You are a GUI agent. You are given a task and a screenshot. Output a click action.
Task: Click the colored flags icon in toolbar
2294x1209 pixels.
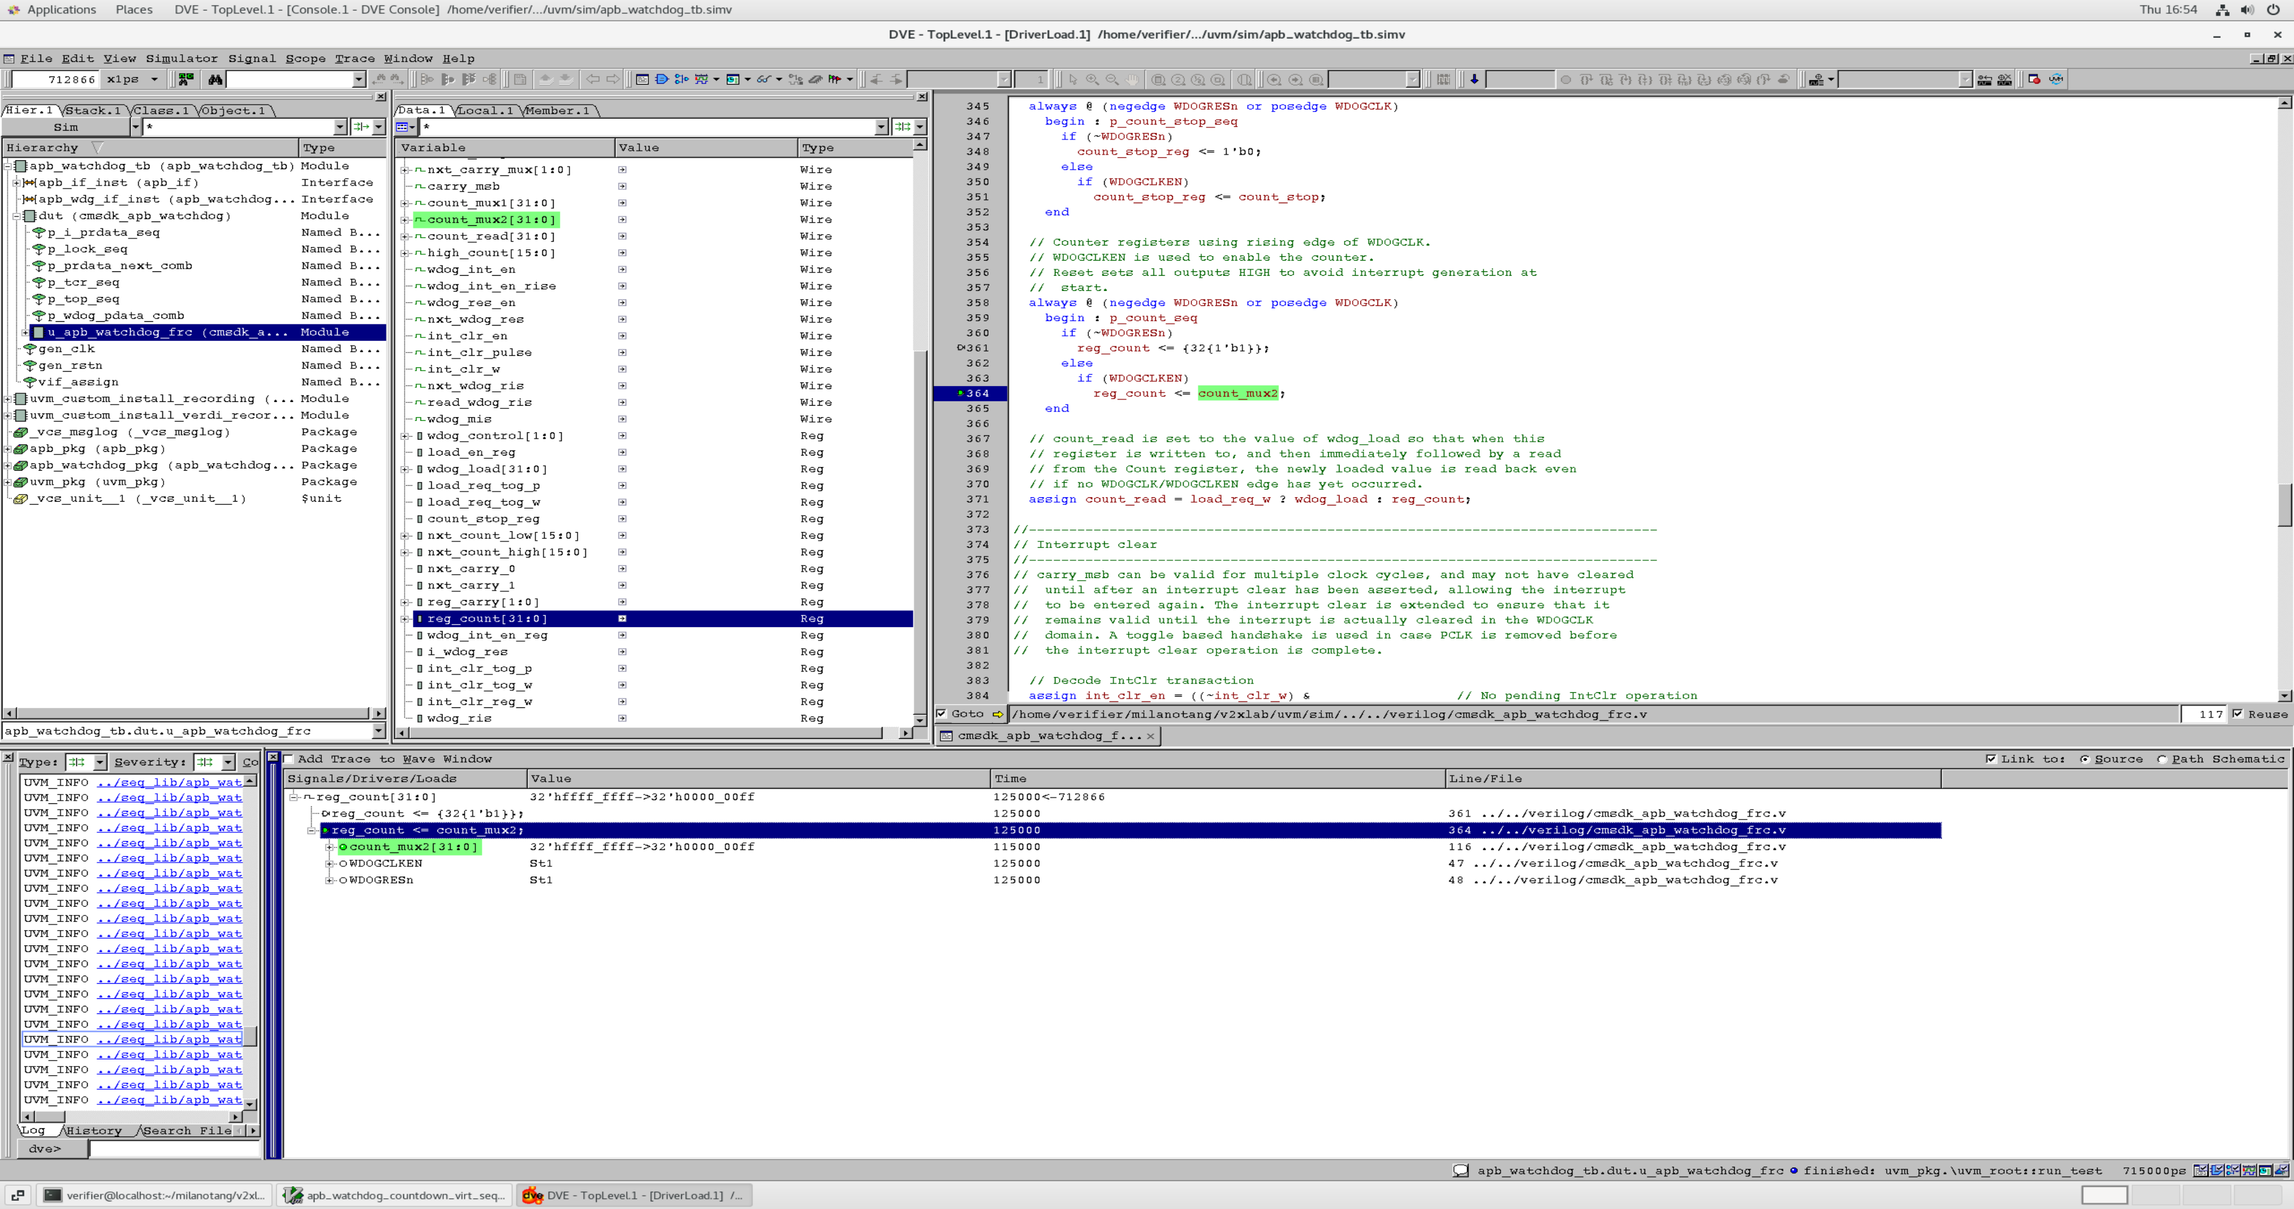(x=835, y=80)
